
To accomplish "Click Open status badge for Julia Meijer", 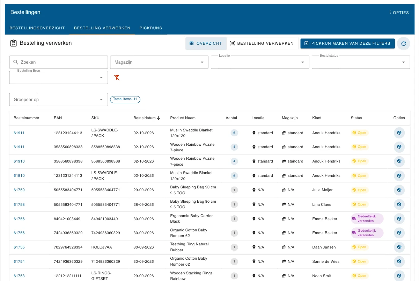I will (360, 190).
